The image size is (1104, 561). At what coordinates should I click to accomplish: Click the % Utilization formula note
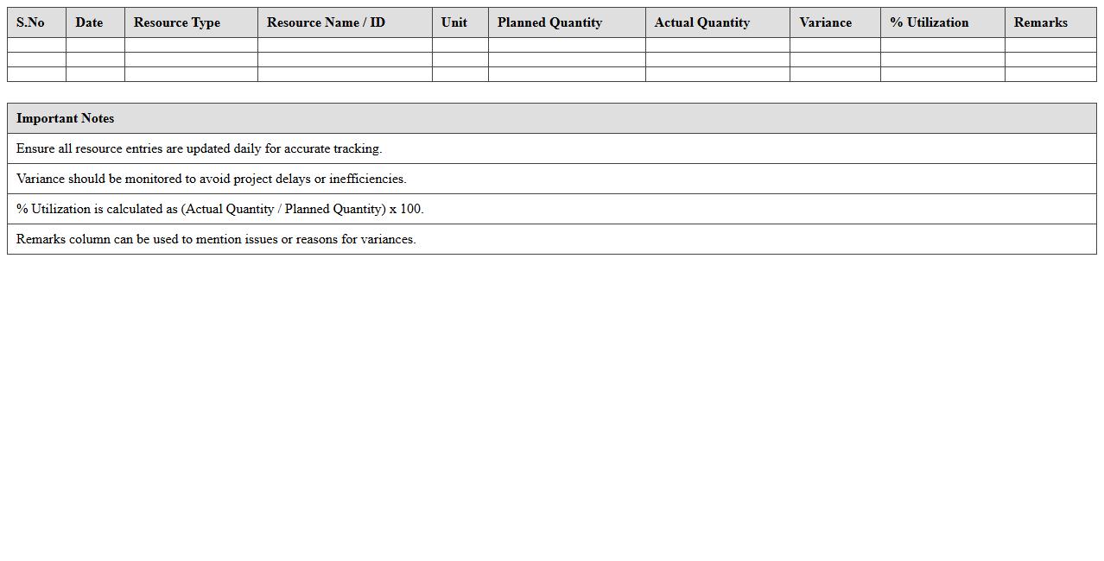point(219,209)
